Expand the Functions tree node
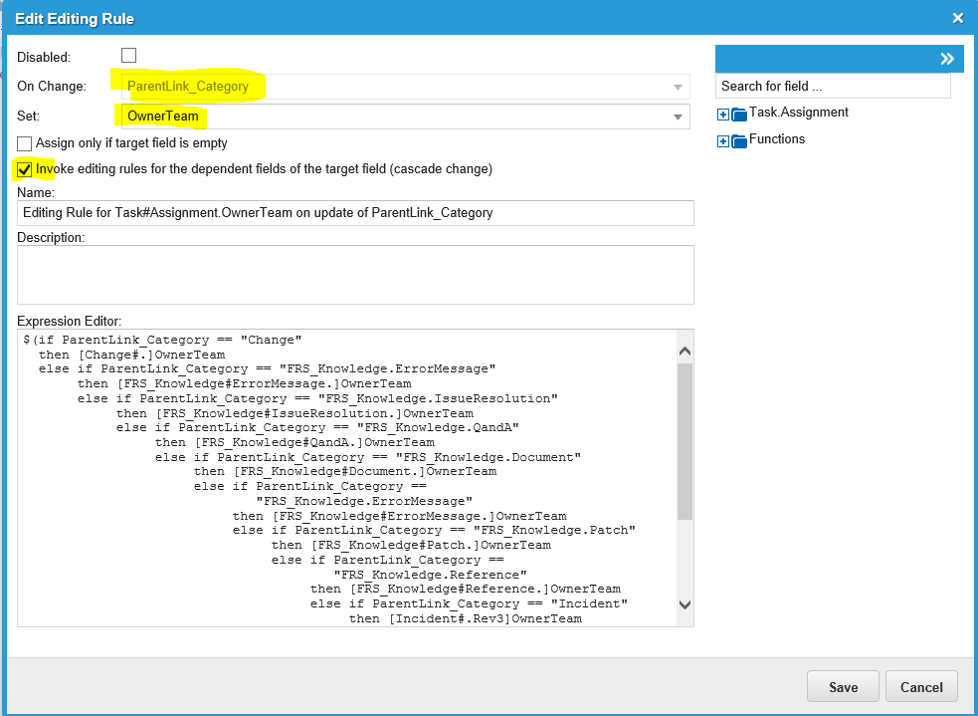 point(723,140)
